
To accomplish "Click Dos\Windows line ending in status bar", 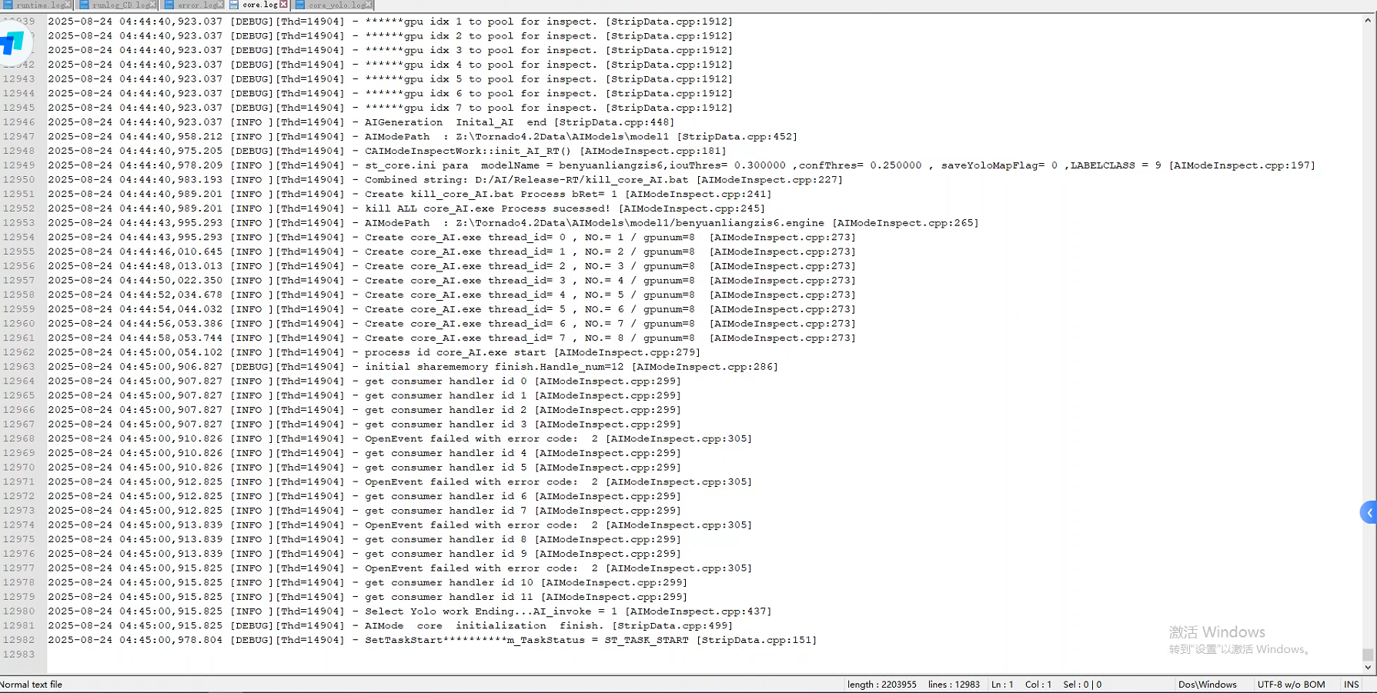I will (x=1207, y=685).
